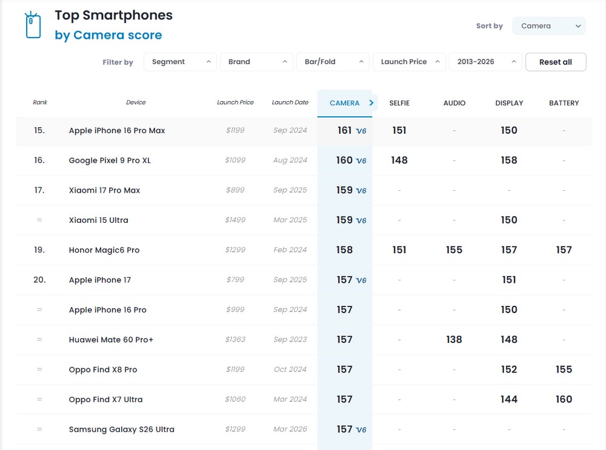Viewport: 606px width, 450px height.
Task: Click display score 144 for Oppo Find X7 Ultra
Action: point(509,399)
